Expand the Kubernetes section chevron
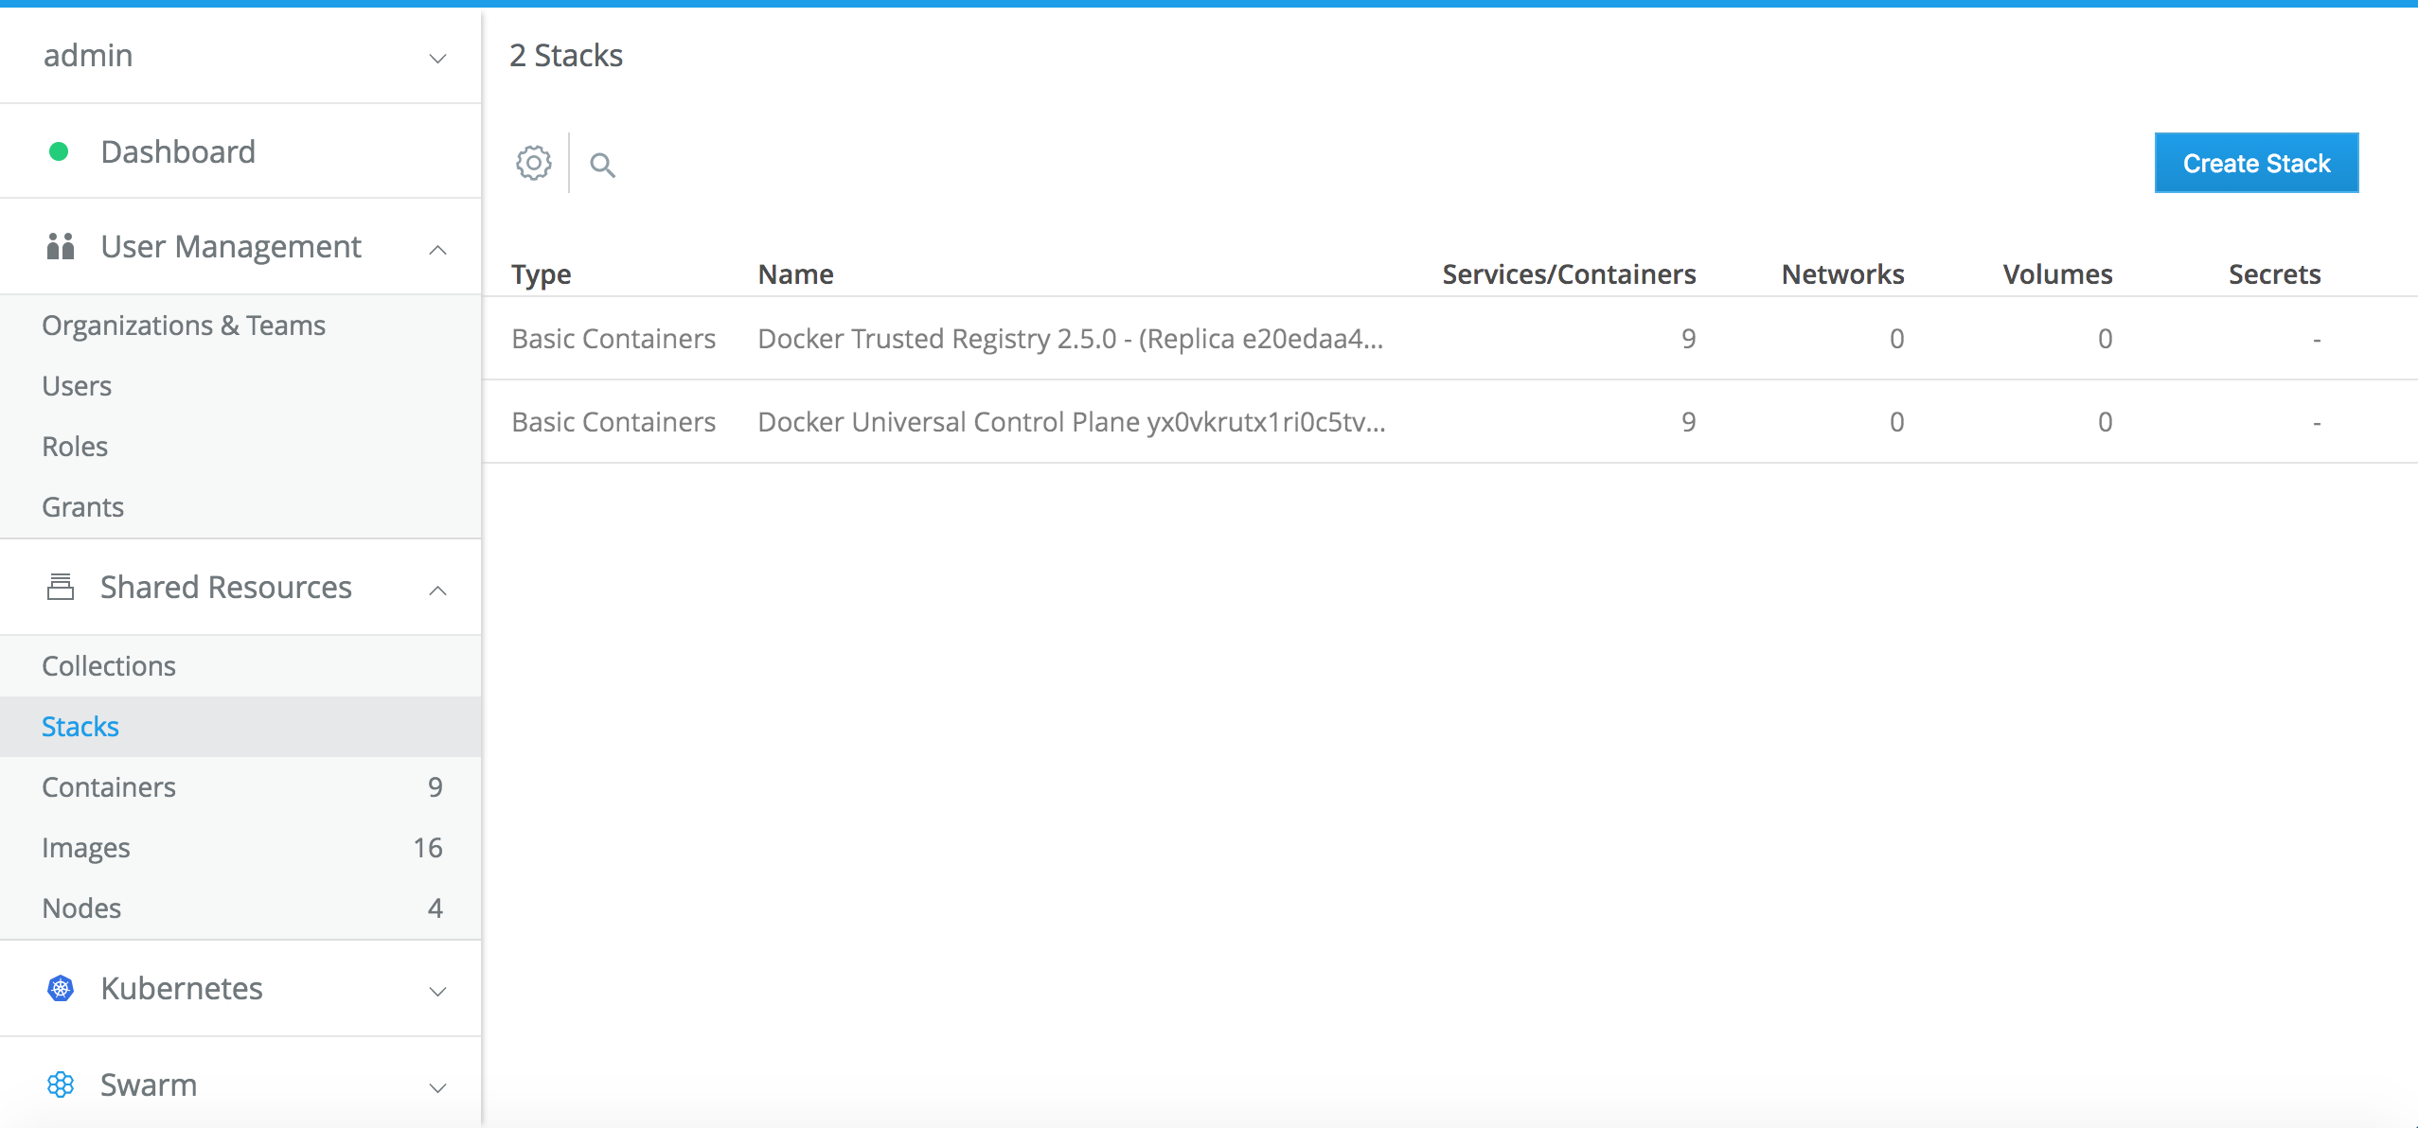Screen dimensions: 2418x1128 click(x=437, y=991)
